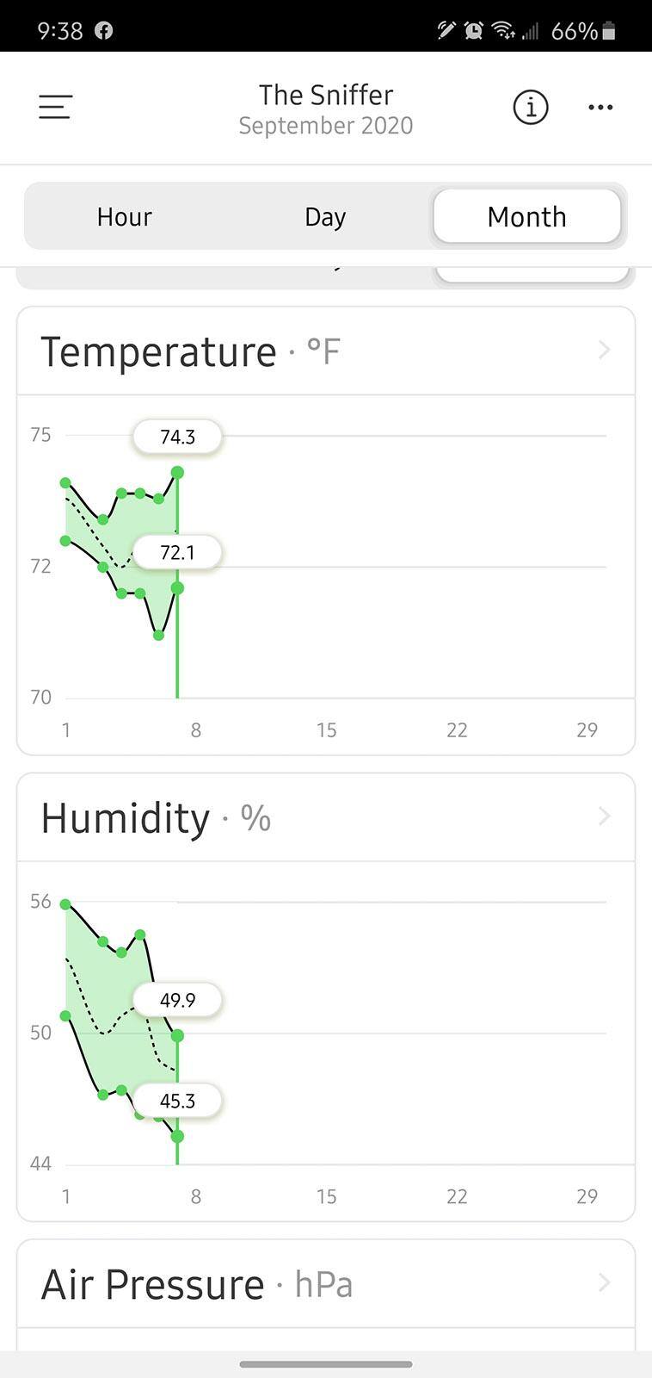Image resolution: width=652 pixels, height=1378 pixels.
Task: Switch to the Day view
Action: pos(325,216)
